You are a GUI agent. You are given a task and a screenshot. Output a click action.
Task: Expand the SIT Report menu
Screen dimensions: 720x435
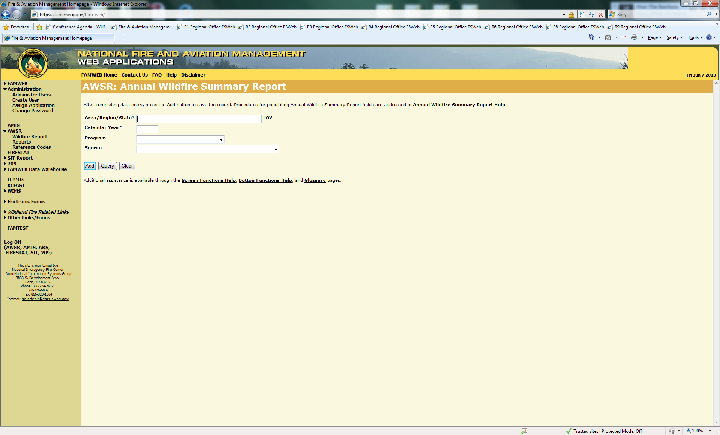point(5,158)
